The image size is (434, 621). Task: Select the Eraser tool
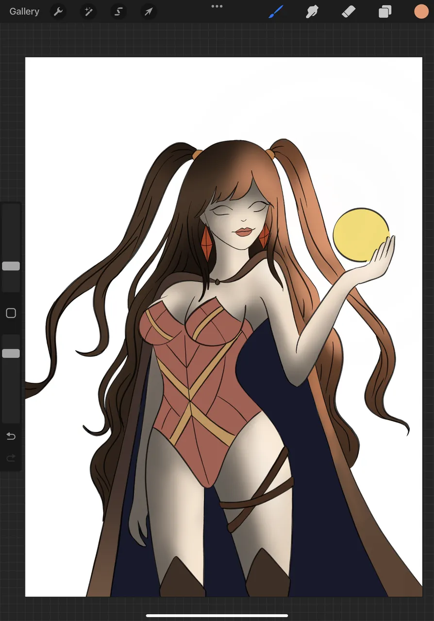pos(349,12)
